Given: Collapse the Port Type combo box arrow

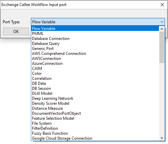Looking at the screenshot, I should coord(162,22).
